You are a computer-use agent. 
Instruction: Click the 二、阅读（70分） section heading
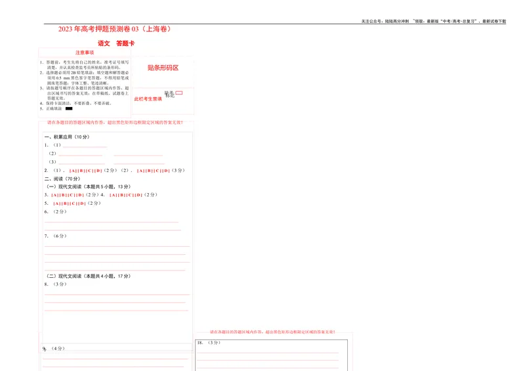tap(62, 179)
